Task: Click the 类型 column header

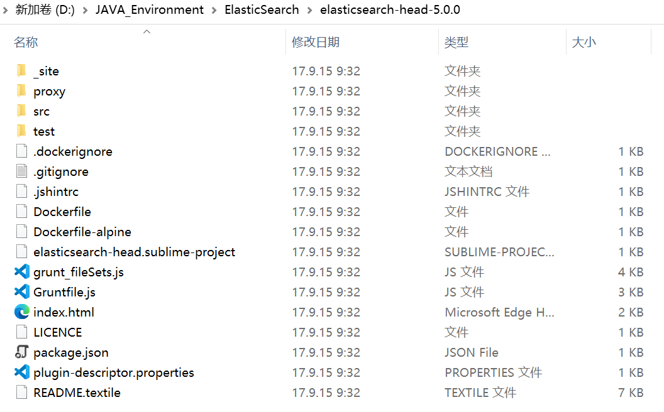Action: coord(456,42)
